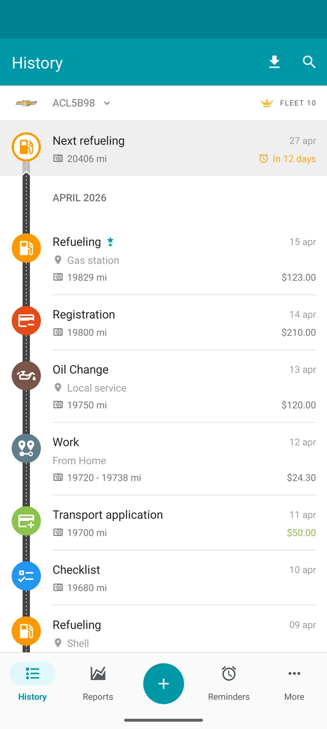Tap the Chevrolet brand logo
Screen dimensions: 327x729
coord(26,103)
